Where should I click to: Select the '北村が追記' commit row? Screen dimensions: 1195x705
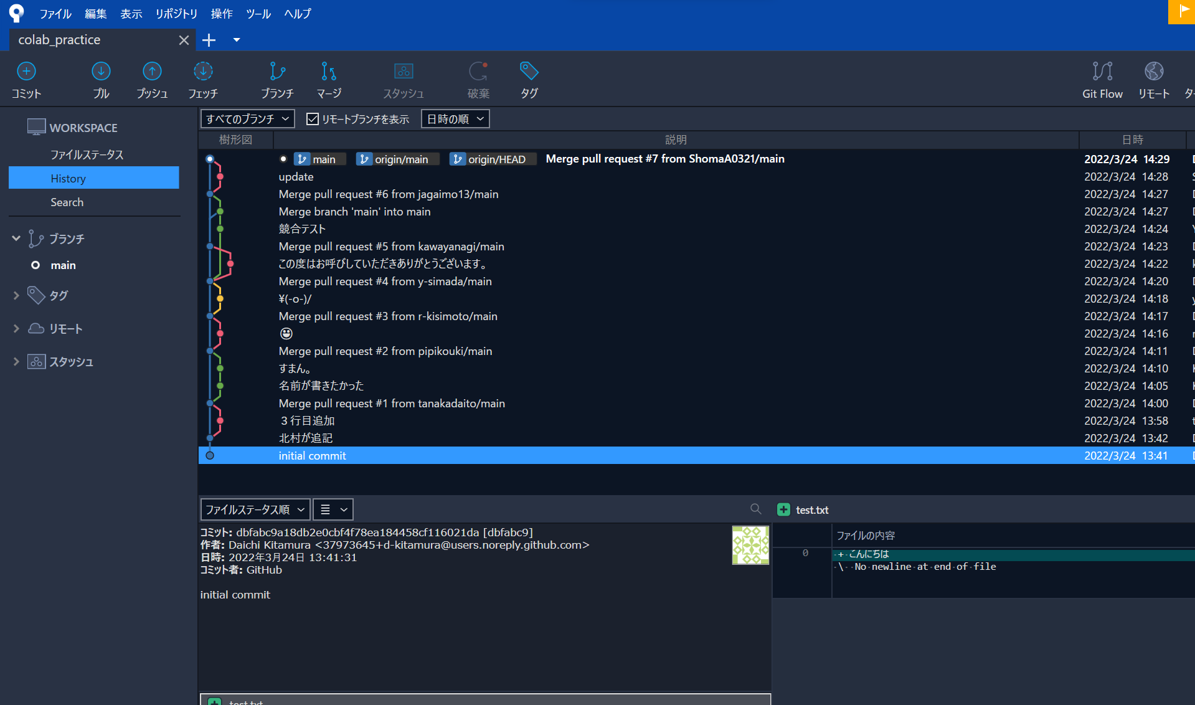click(696, 438)
